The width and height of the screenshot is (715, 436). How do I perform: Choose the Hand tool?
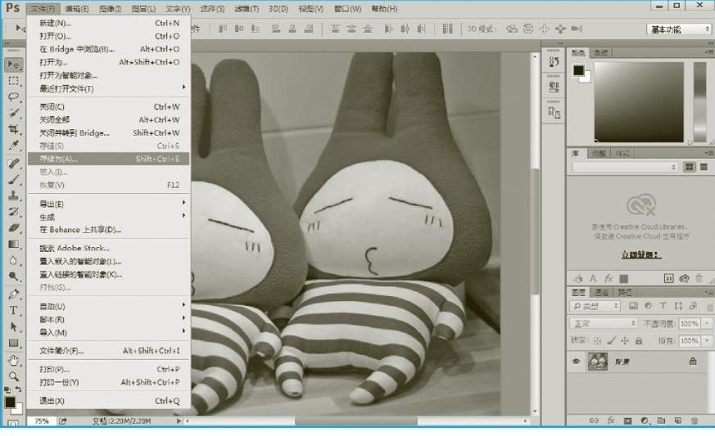14,360
